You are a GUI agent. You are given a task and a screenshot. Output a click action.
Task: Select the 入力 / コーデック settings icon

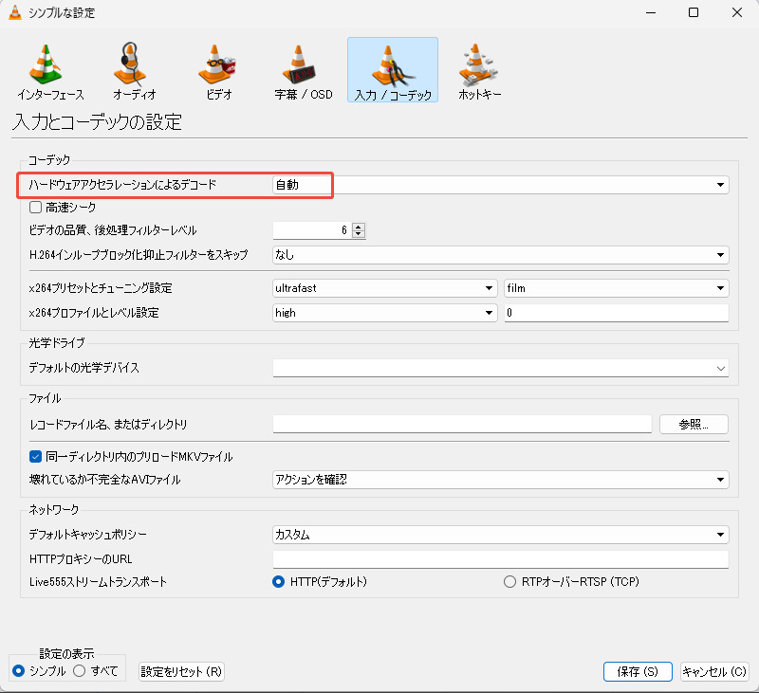click(x=392, y=68)
